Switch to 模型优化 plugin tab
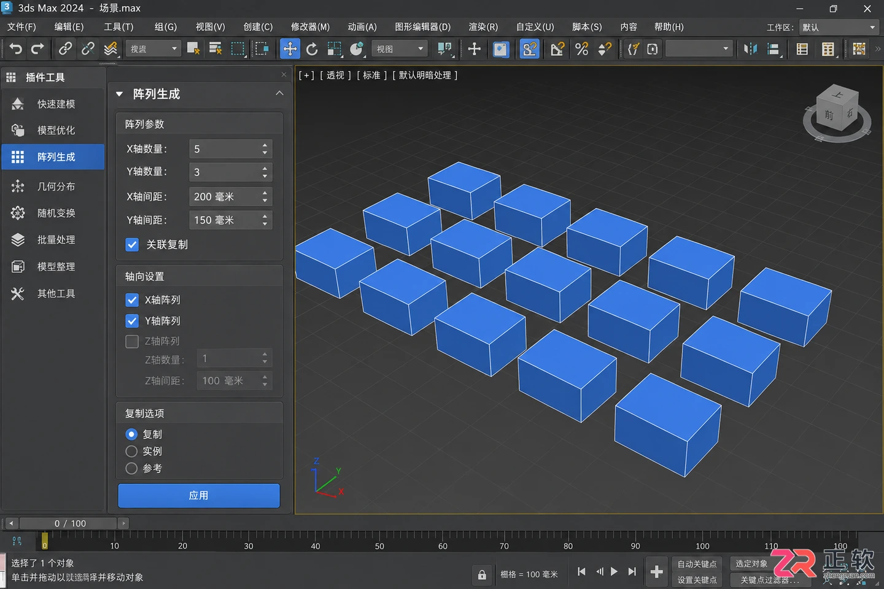The image size is (884, 589). click(x=53, y=131)
